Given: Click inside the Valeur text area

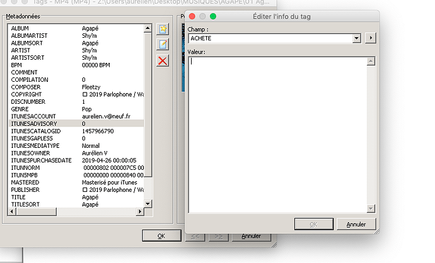Looking at the screenshot, I should coord(277,135).
